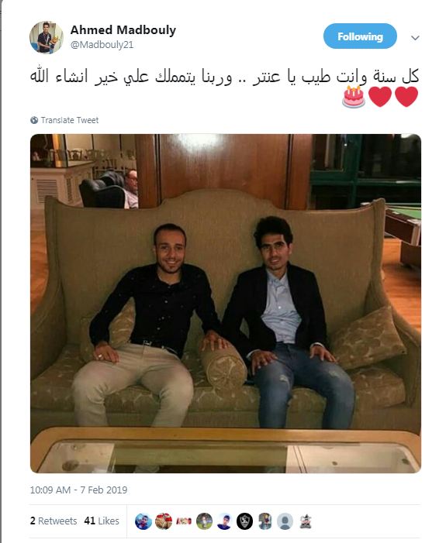The height and width of the screenshot is (543, 446).
Task: Open the default gray silhouette liker avatar
Action: pyautogui.click(x=285, y=521)
